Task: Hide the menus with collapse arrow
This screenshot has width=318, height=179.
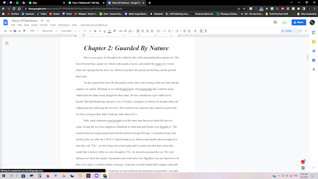Action: tap(306, 31)
